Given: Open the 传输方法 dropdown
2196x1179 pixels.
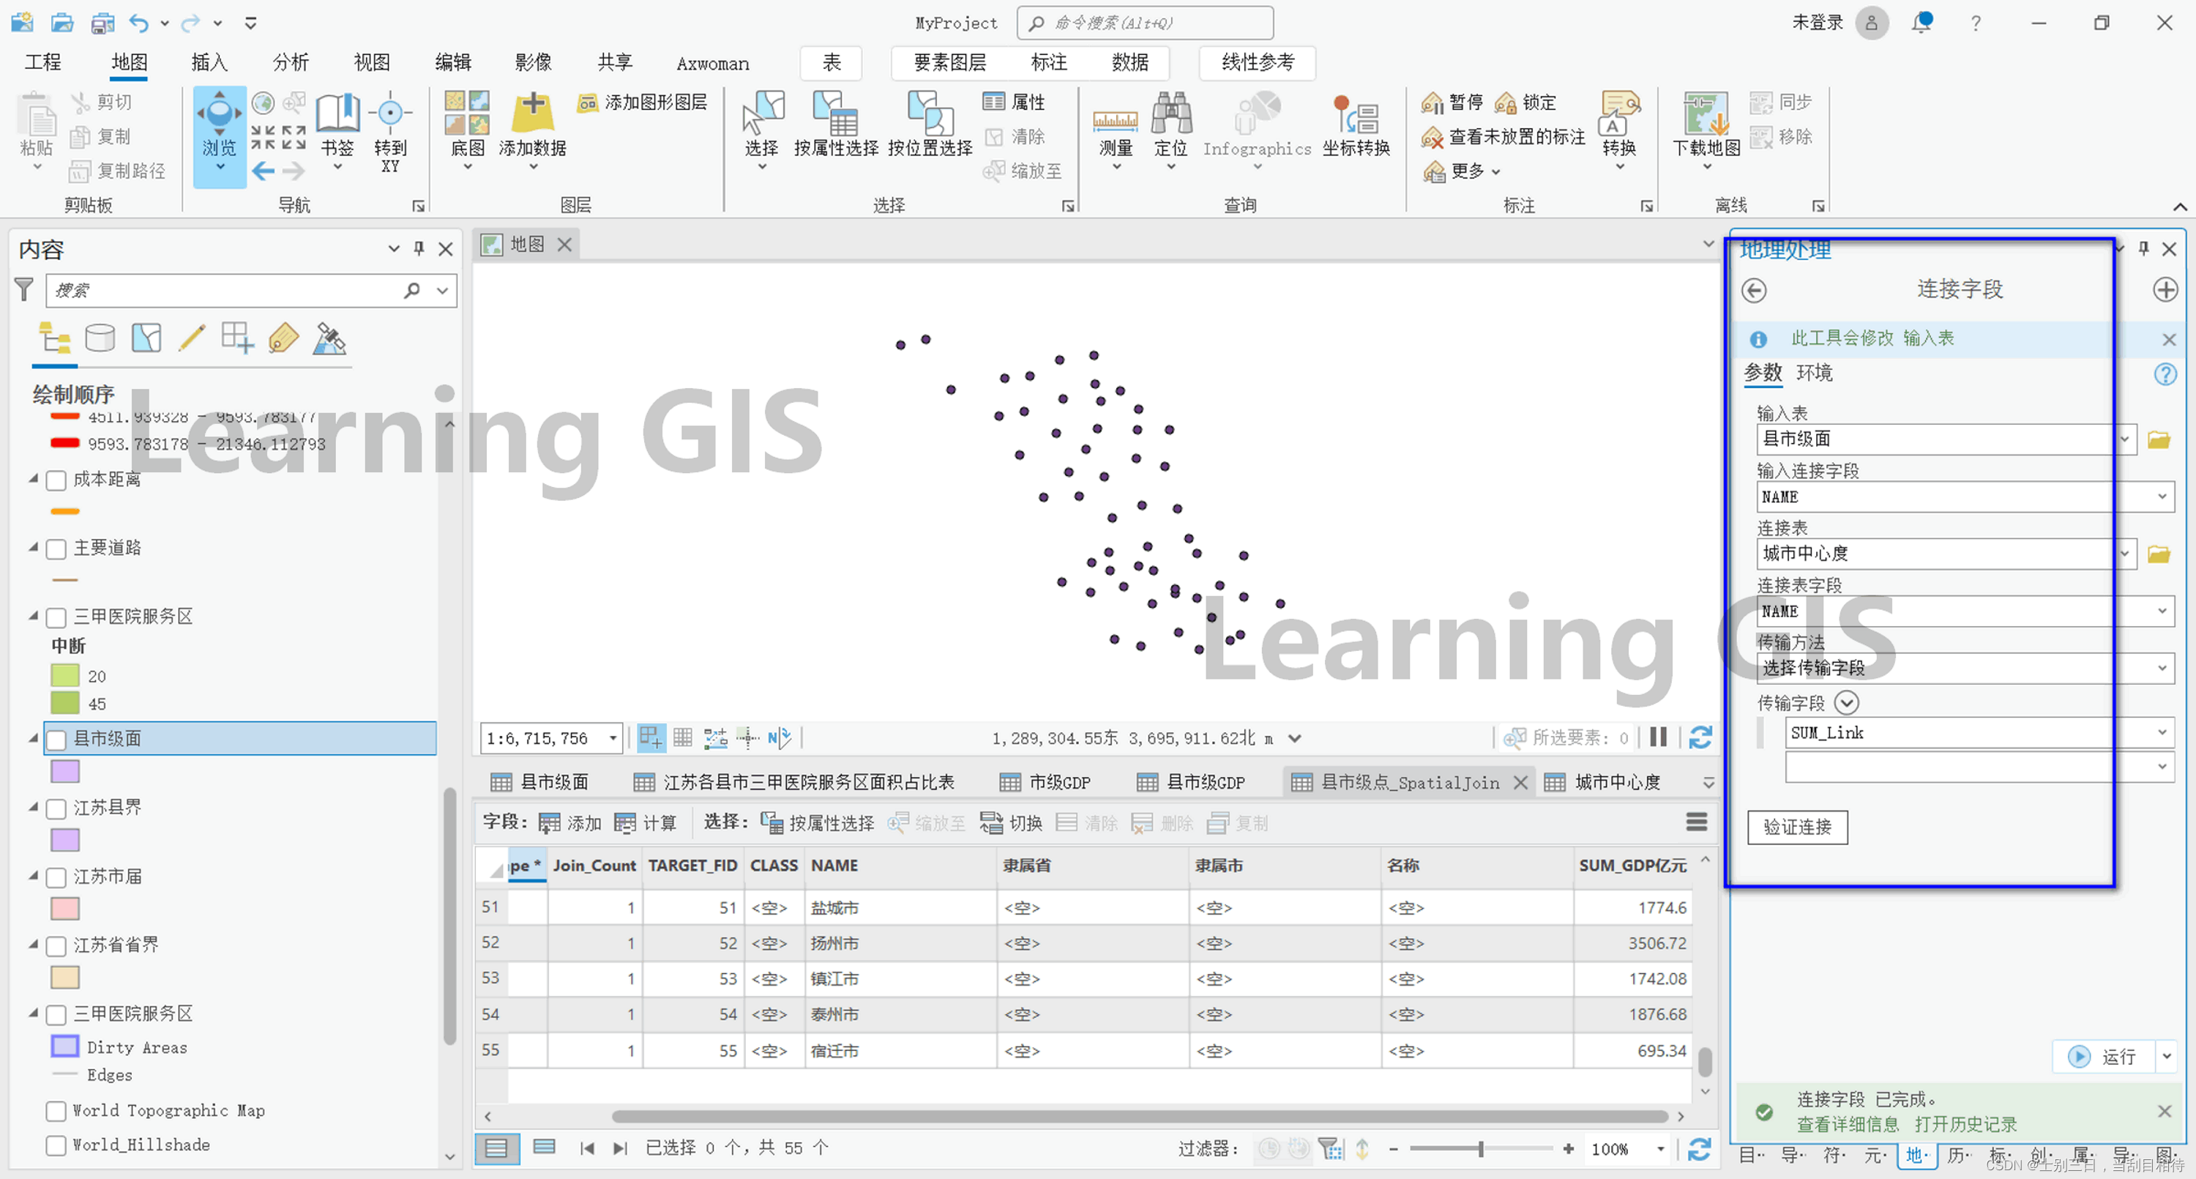Looking at the screenshot, I should [2161, 668].
